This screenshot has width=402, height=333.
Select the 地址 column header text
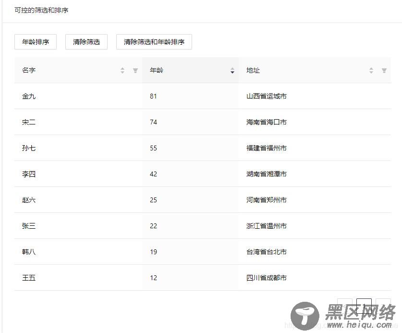click(253, 70)
